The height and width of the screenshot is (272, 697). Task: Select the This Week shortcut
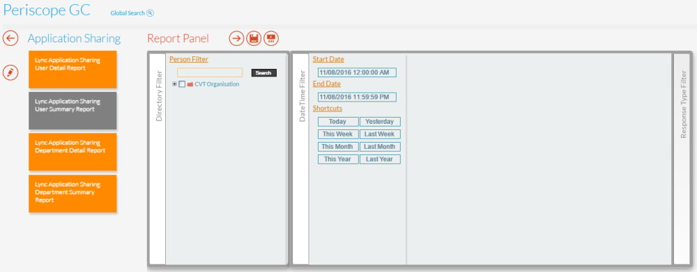point(338,134)
